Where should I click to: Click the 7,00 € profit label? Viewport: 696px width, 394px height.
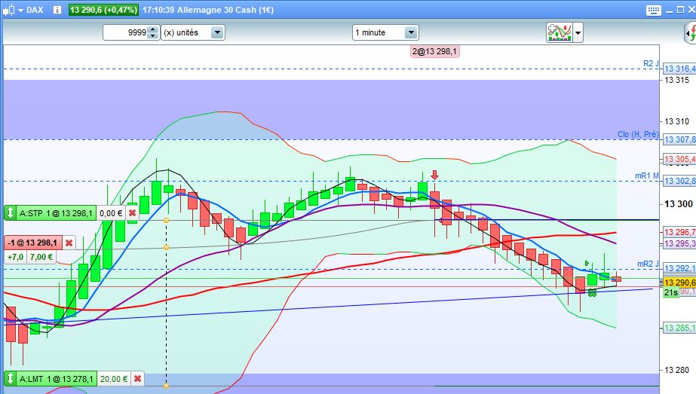[x=41, y=257]
